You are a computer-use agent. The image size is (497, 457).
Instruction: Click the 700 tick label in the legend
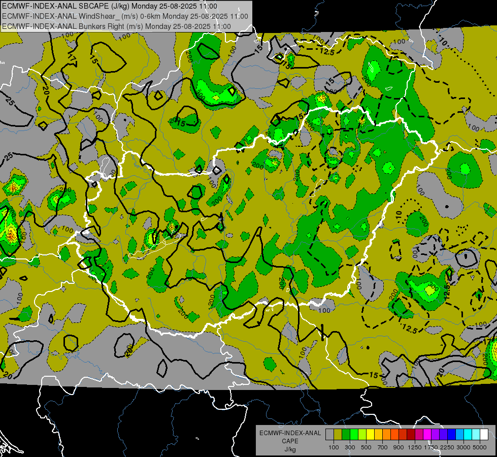(383, 447)
